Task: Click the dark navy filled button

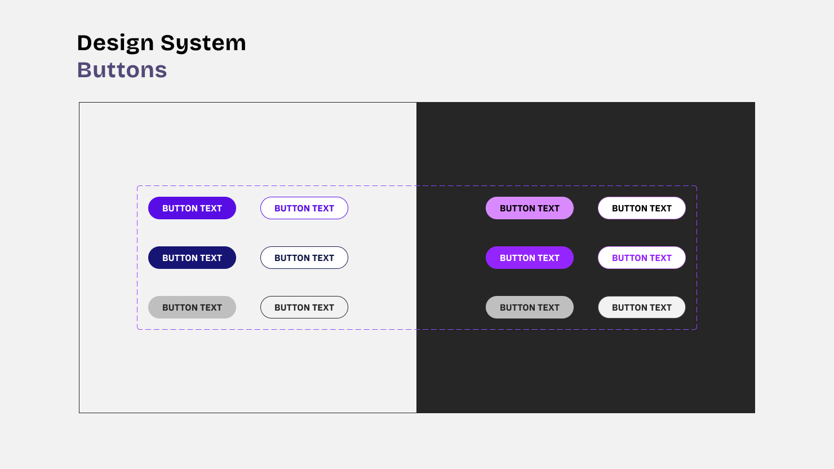Action: (x=192, y=257)
